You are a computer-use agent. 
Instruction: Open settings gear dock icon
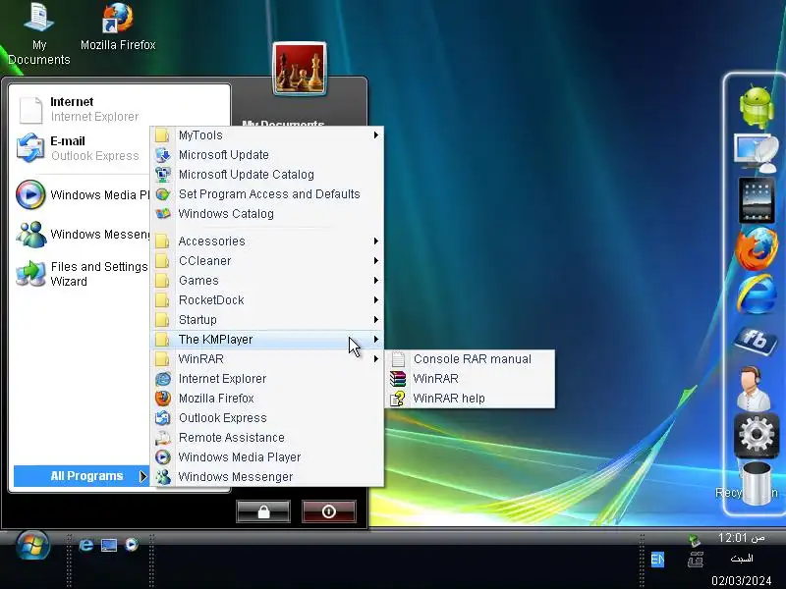click(x=757, y=435)
